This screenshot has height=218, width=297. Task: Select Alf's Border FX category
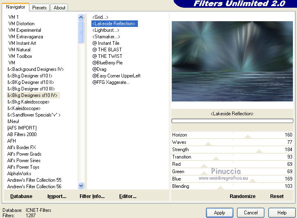21,148
